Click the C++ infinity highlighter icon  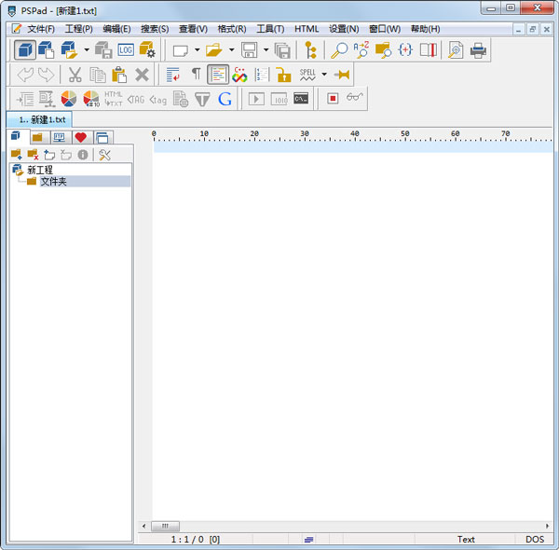click(239, 75)
